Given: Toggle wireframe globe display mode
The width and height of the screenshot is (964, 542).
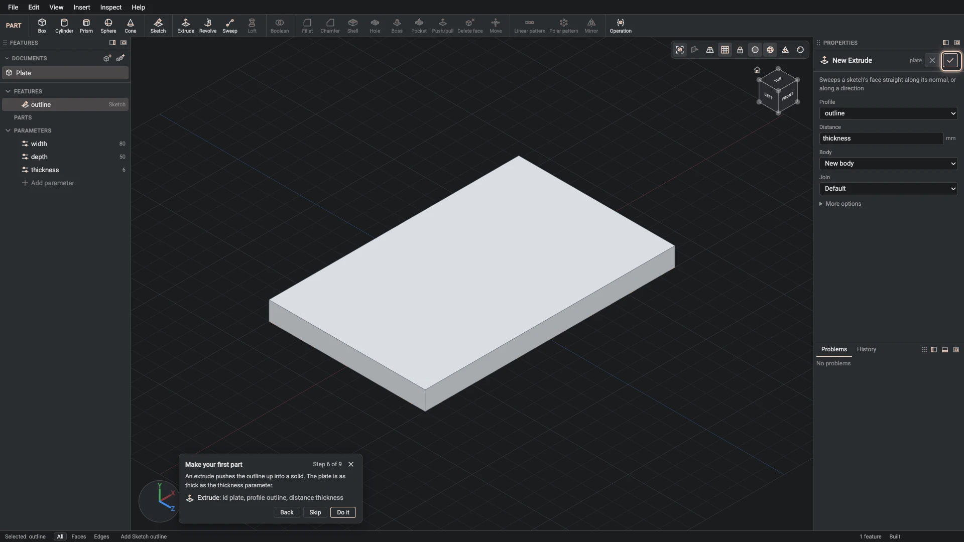Looking at the screenshot, I should pyautogui.click(x=770, y=50).
